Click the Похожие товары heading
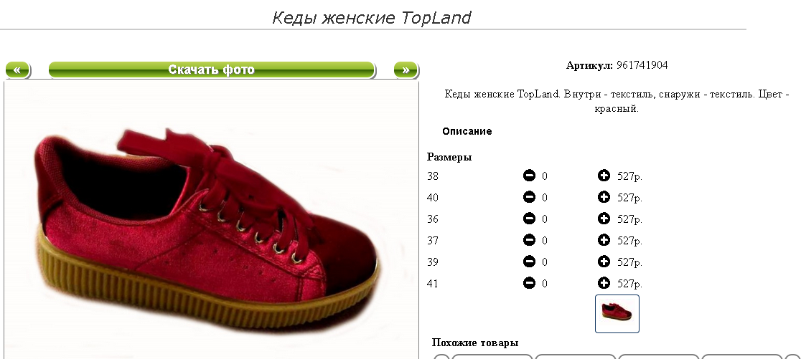801x359 pixels. [475, 343]
